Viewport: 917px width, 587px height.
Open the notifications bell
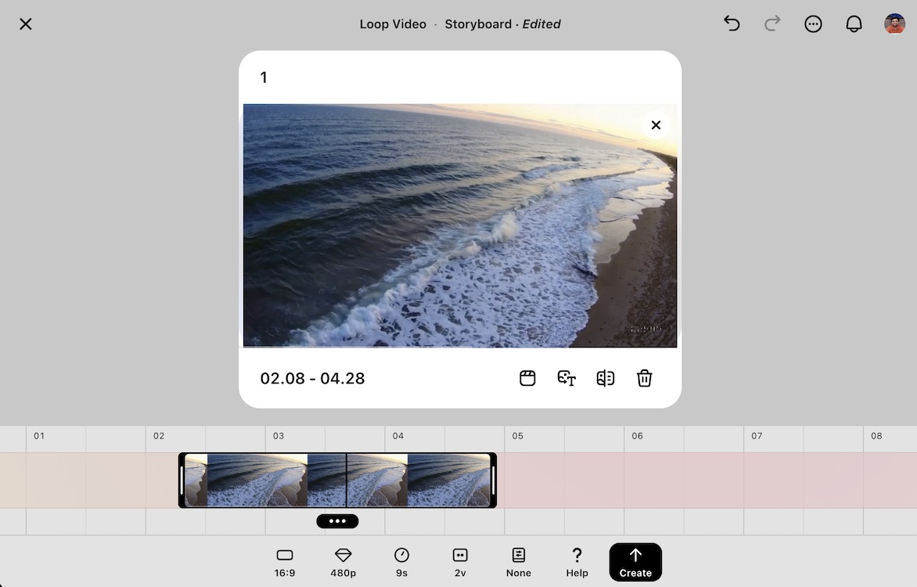tap(854, 23)
